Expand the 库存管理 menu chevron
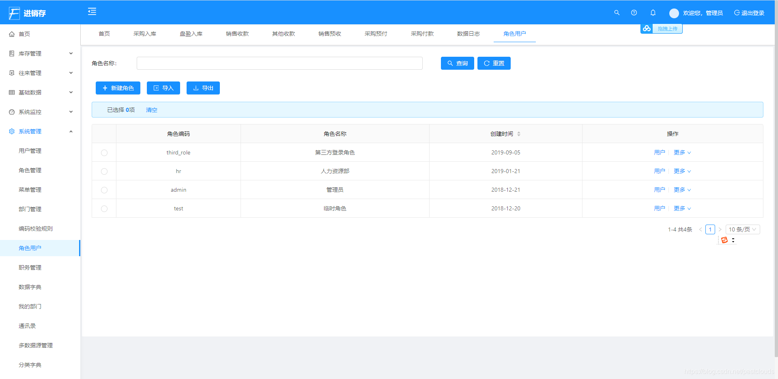Viewport: 778px width, 379px height. (x=71, y=54)
